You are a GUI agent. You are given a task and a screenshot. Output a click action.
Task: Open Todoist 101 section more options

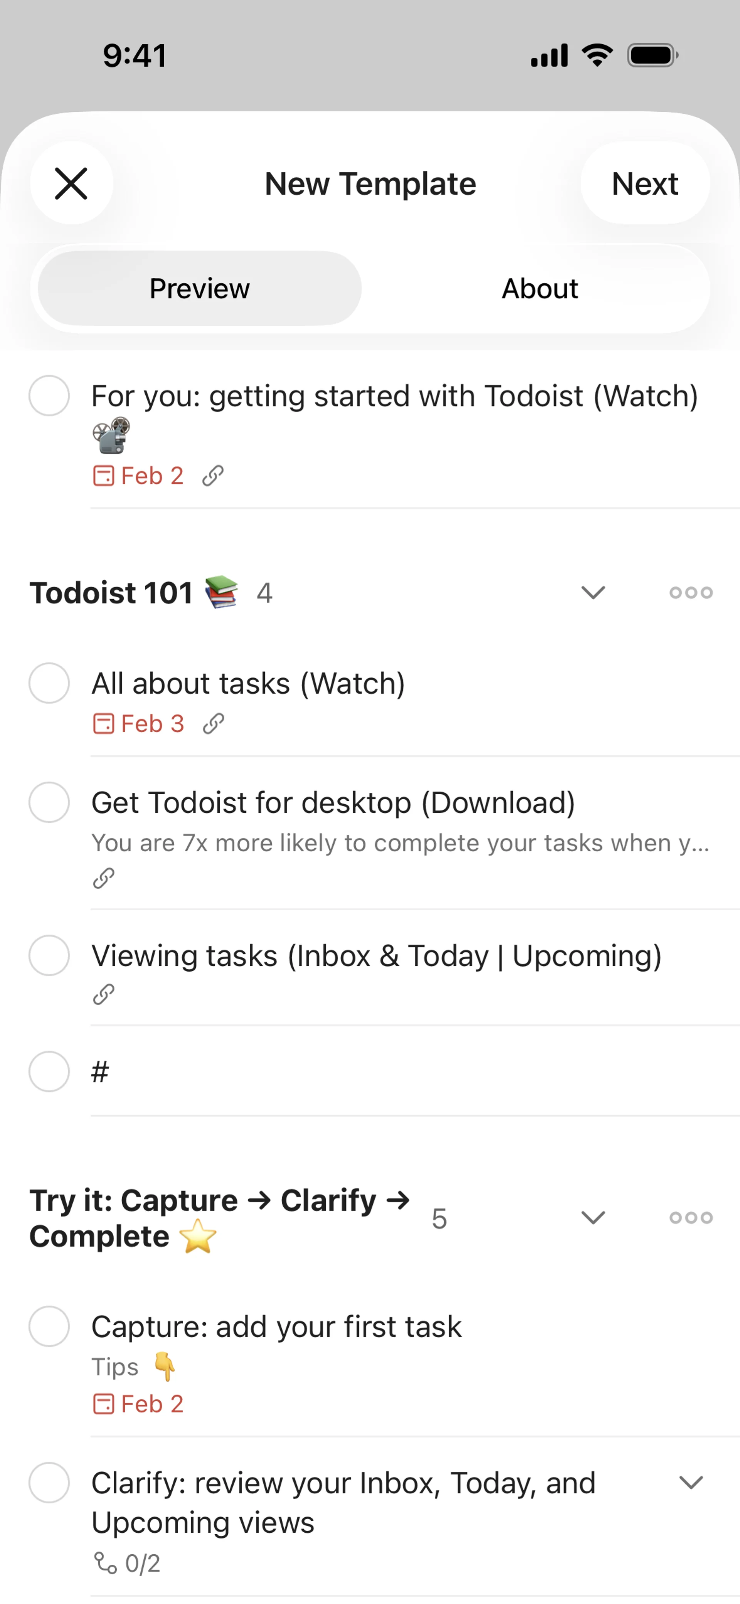tap(691, 592)
